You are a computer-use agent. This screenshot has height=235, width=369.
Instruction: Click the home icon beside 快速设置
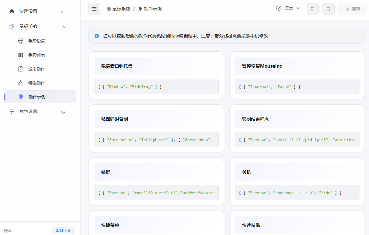[12, 11]
